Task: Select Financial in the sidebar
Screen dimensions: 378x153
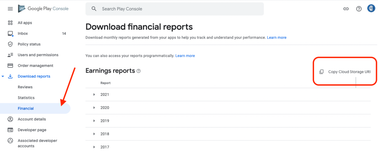Action: coord(26,108)
